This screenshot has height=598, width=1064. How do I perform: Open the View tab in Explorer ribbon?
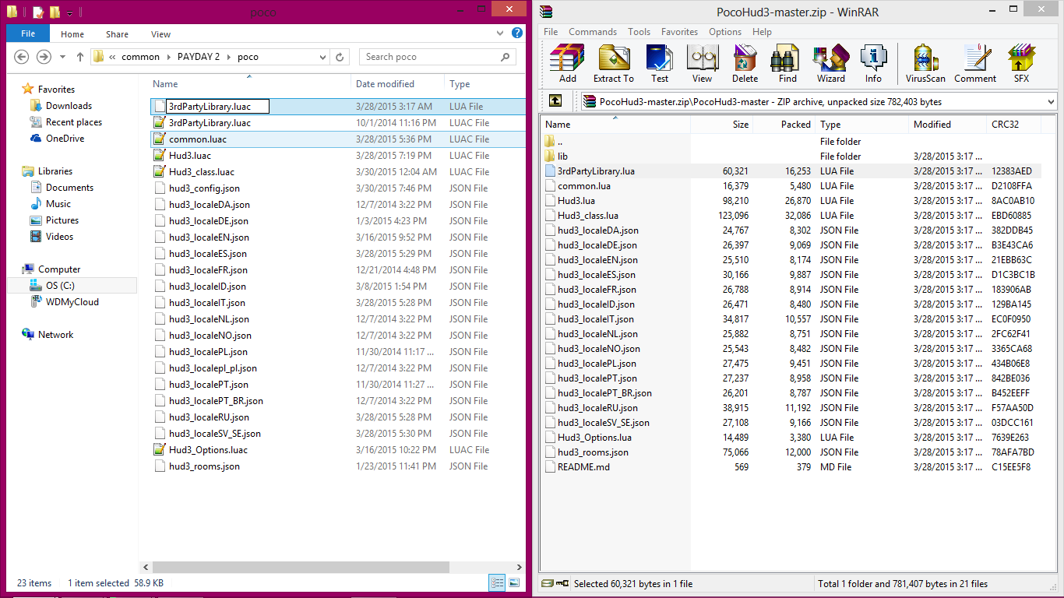(161, 34)
